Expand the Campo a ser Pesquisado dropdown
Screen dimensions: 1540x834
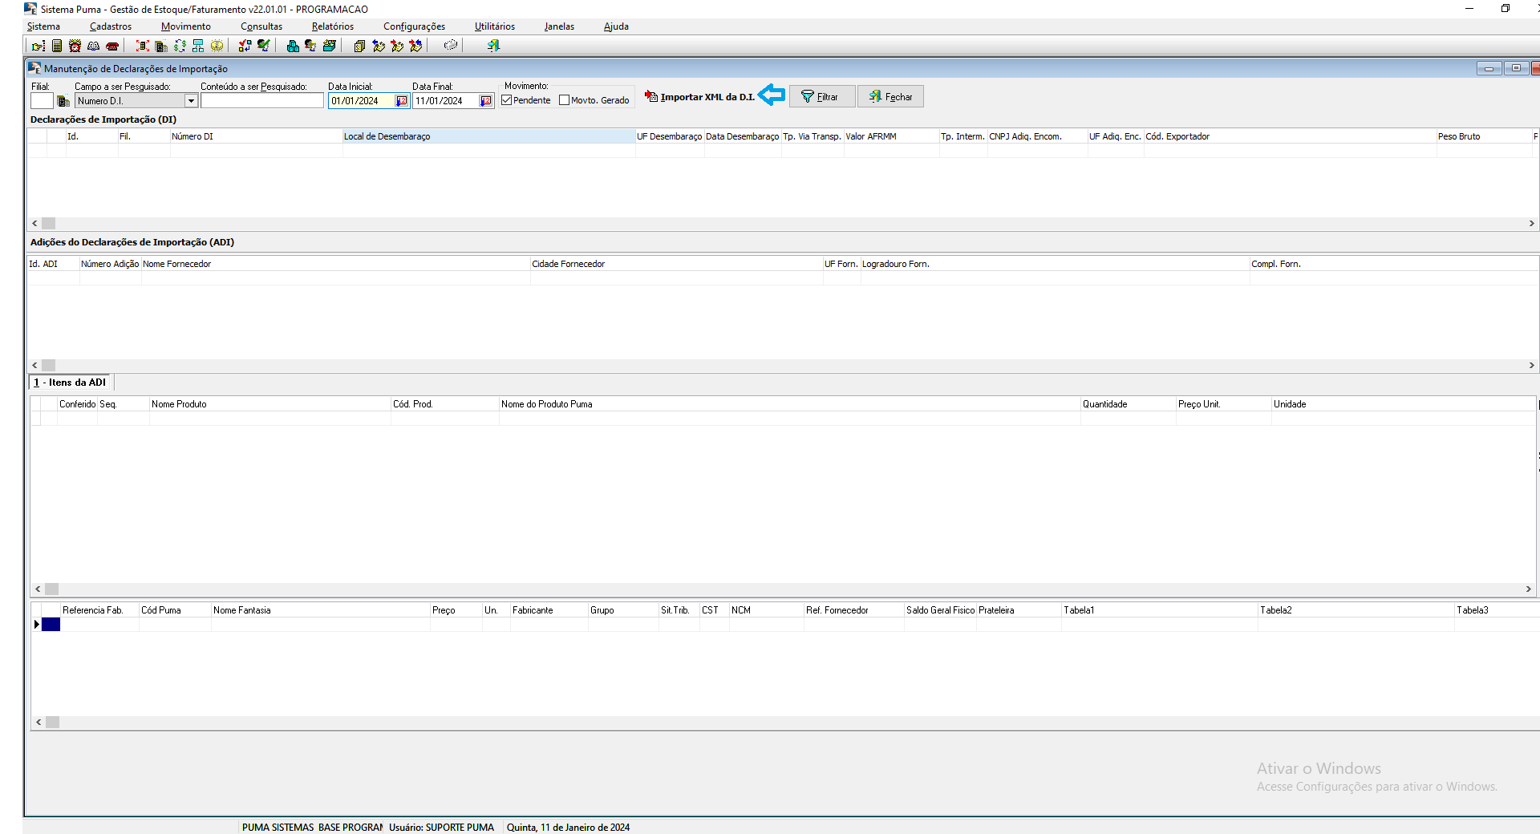point(191,101)
